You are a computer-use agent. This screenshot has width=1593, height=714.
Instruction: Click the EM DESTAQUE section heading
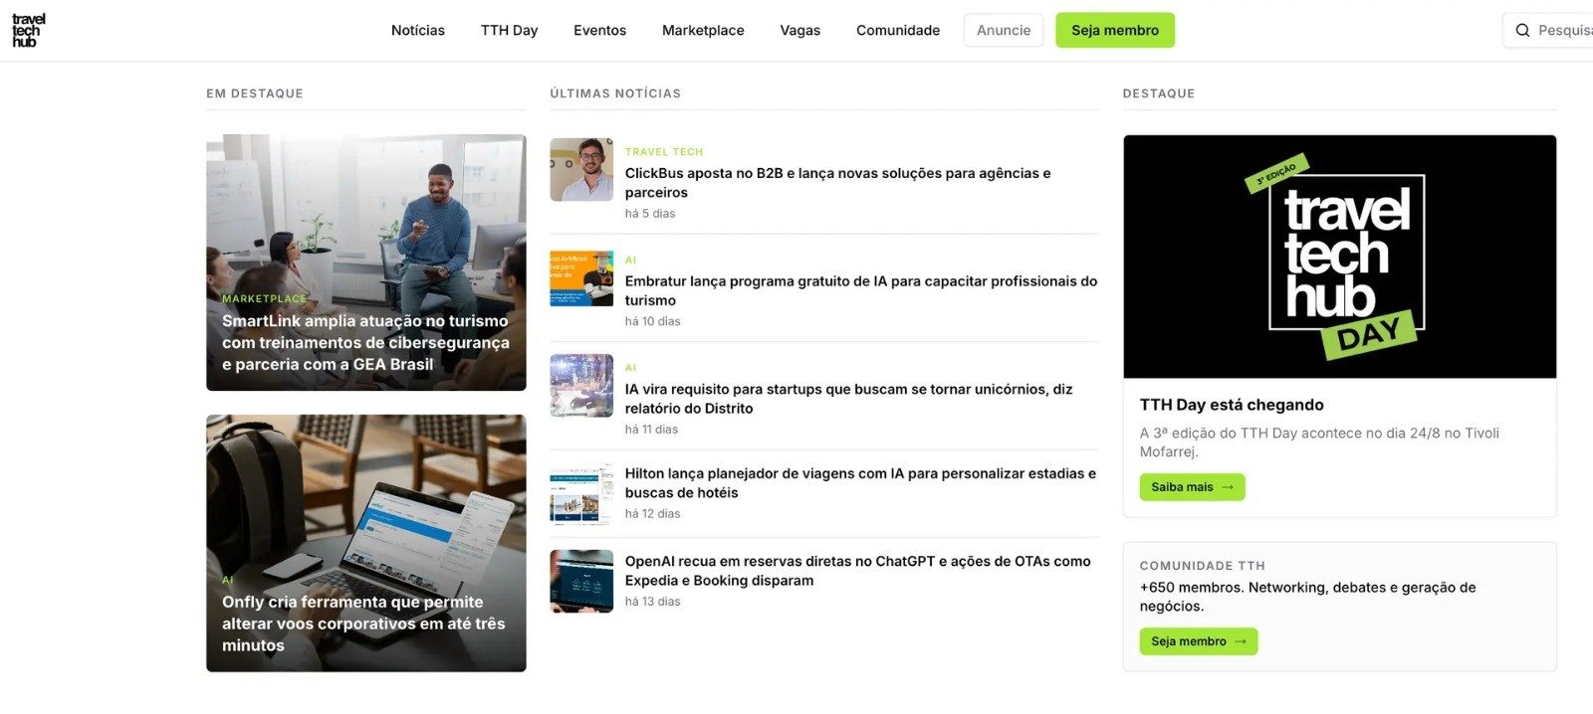tap(255, 93)
